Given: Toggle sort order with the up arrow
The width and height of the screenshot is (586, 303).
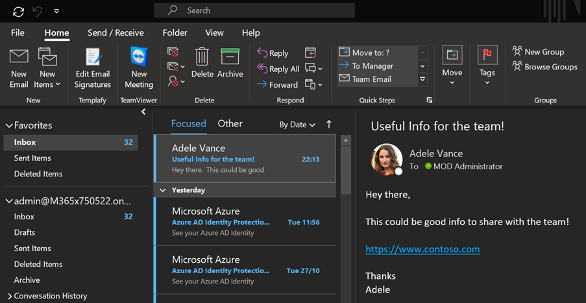Looking at the screenshot, I should (x=329, y=125).
